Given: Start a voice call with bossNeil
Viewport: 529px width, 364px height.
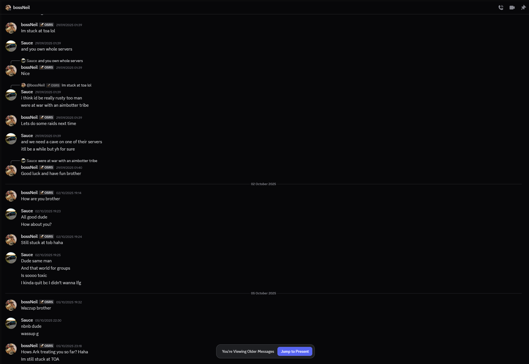Looking at the screenshot, I should [x=501, y=8].
